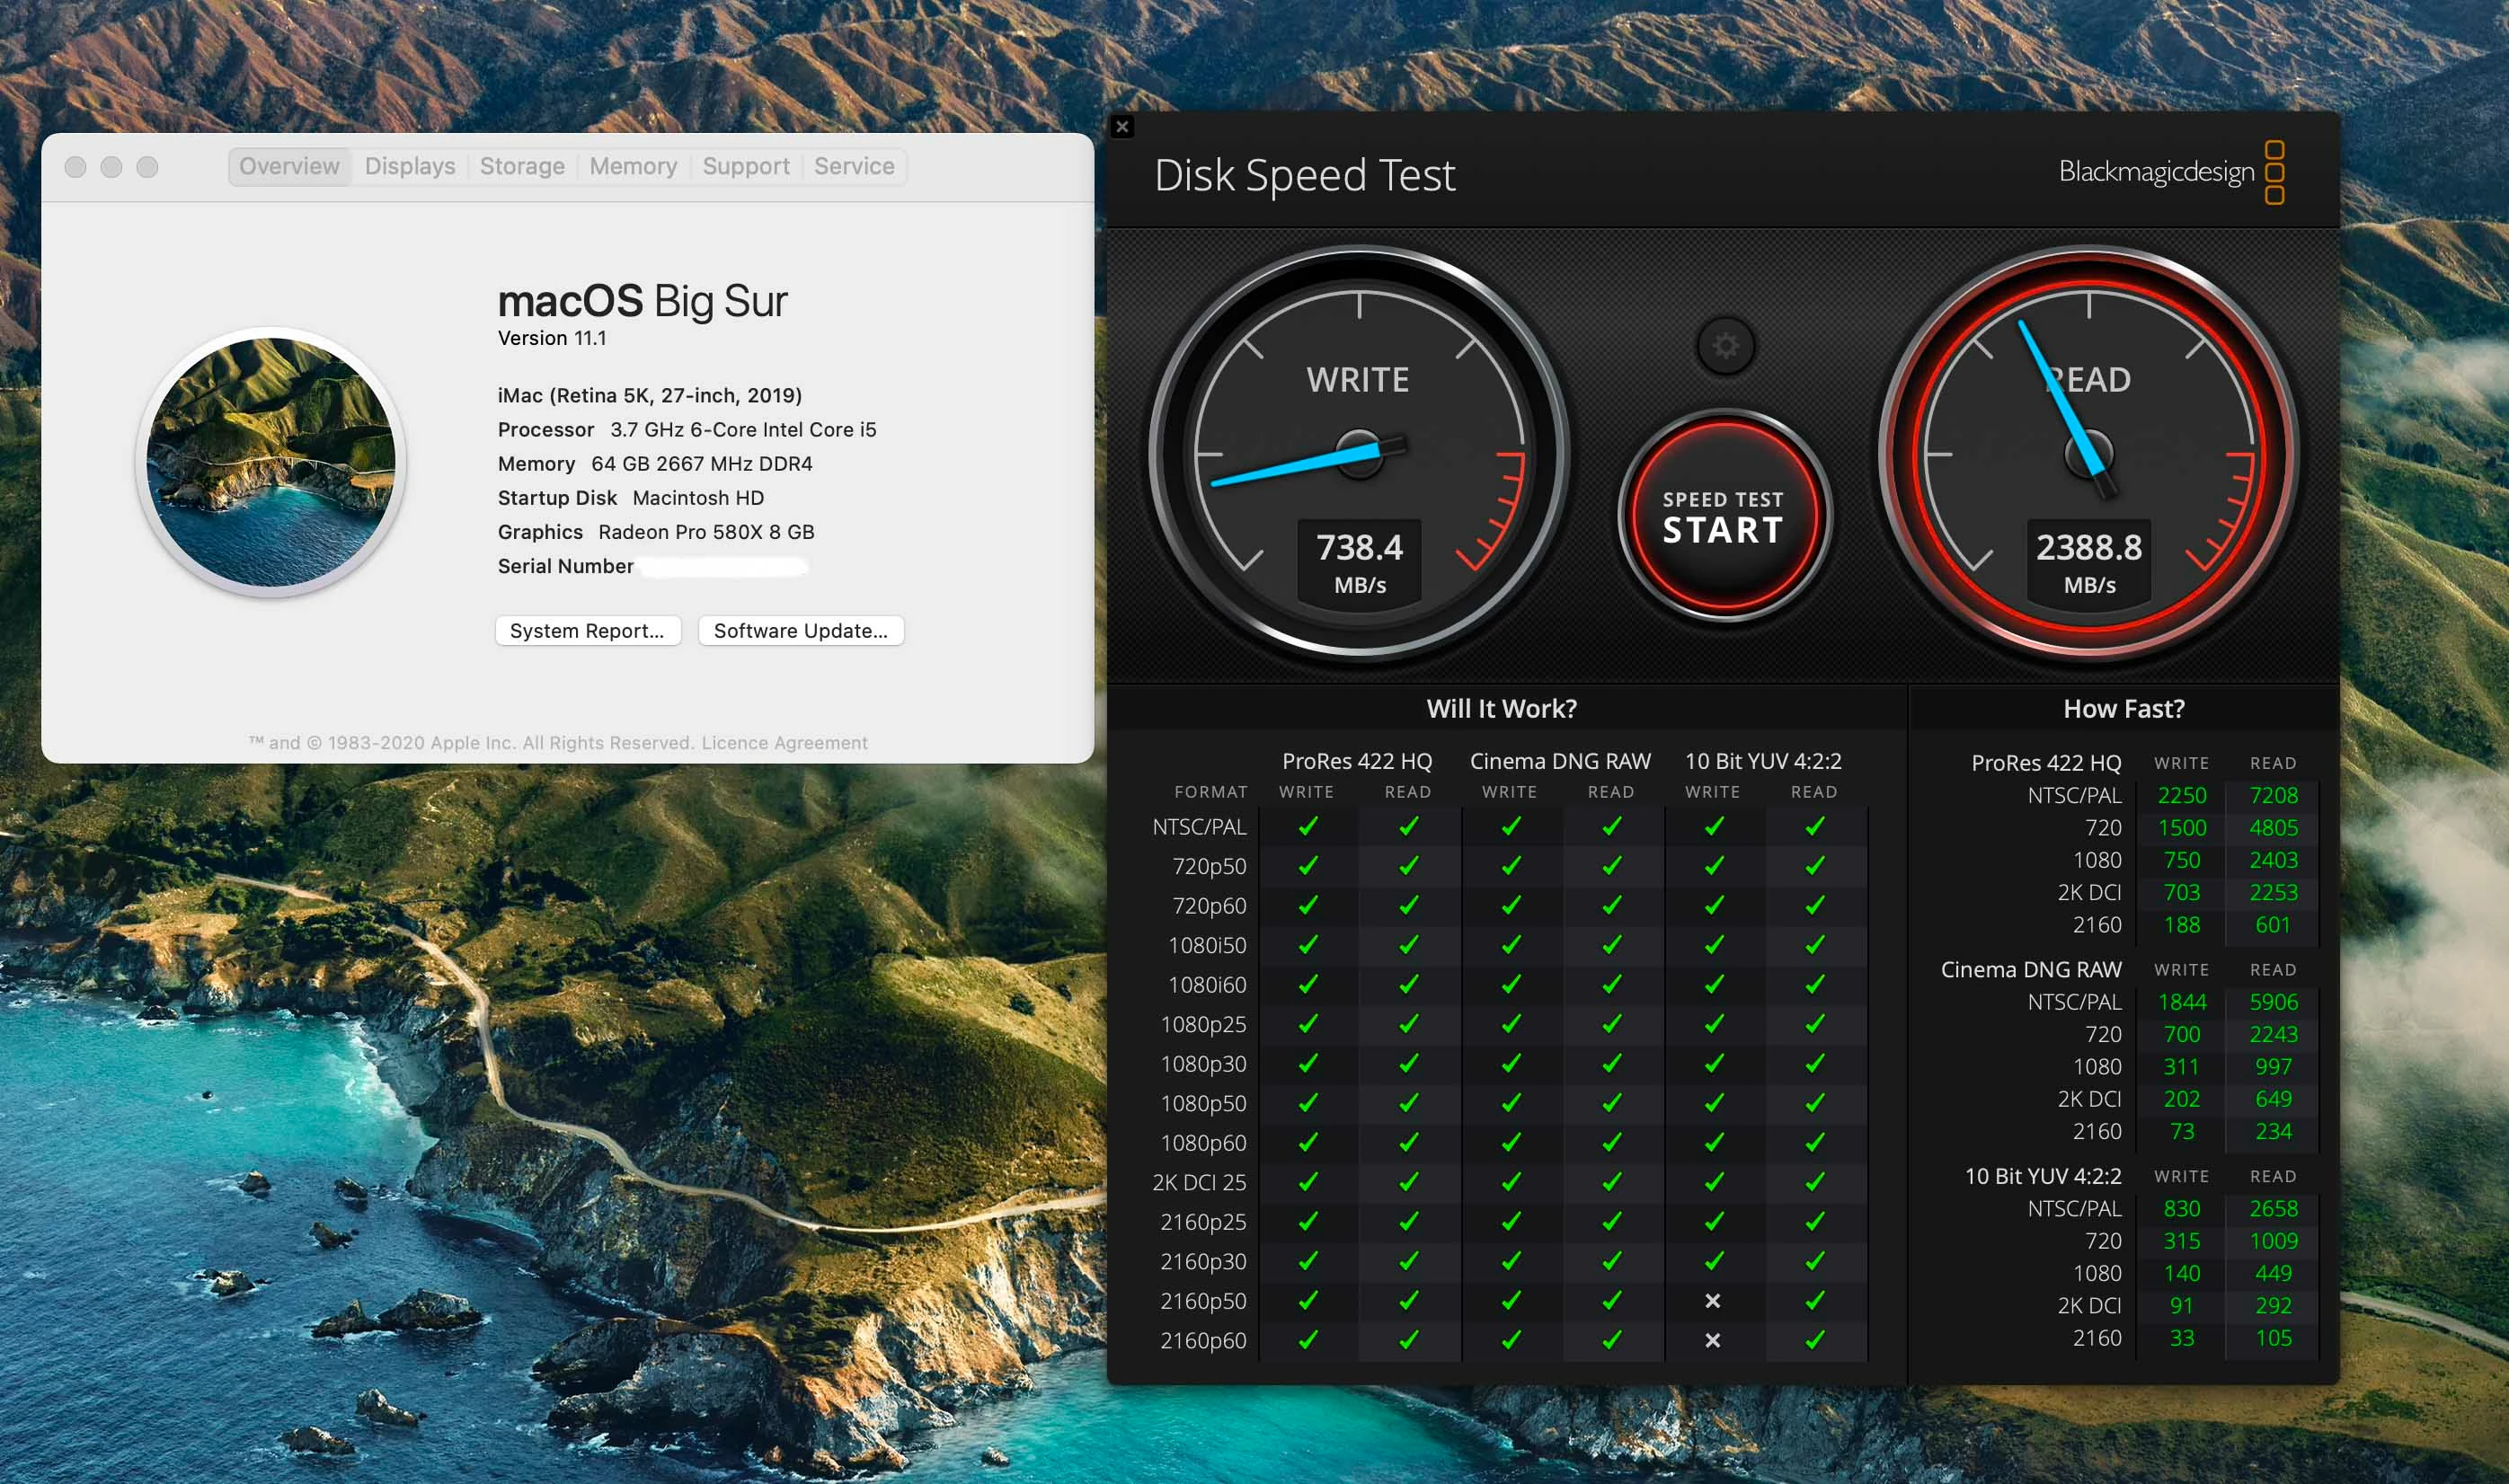Click the Version 11.1 text
Screen dimensions: 2509x1484
point(553,338)
